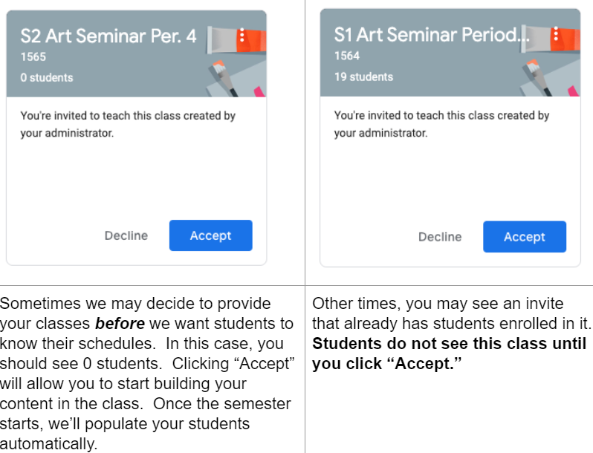Click the orange paint tube cap on S2 card
The image size is (593, 453).
tap(256, 37)
